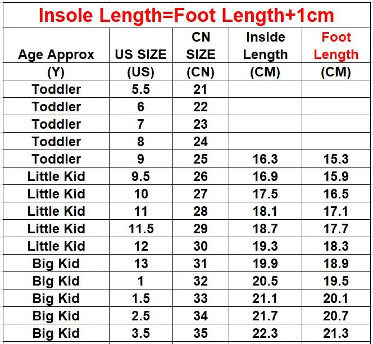This screenshot has height=344, width=373.
Task: Click the US size 11.5 cell
Action: tap(141, 229)
